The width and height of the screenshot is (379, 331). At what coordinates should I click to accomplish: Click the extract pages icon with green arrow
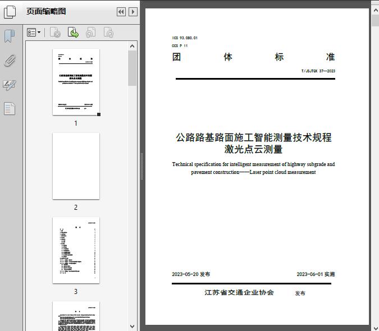(x=73, y=33)
